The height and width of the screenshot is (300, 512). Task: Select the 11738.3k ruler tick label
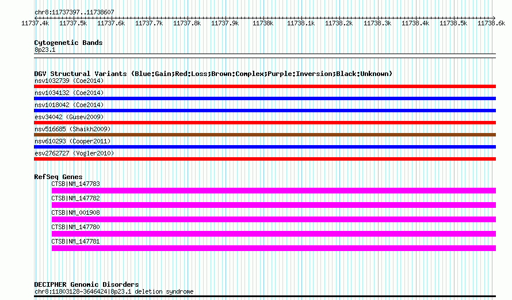[377, 24]
